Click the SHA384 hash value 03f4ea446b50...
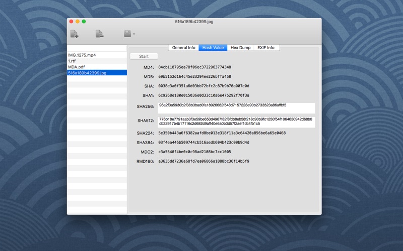403x251 pixels. point(204,143)
